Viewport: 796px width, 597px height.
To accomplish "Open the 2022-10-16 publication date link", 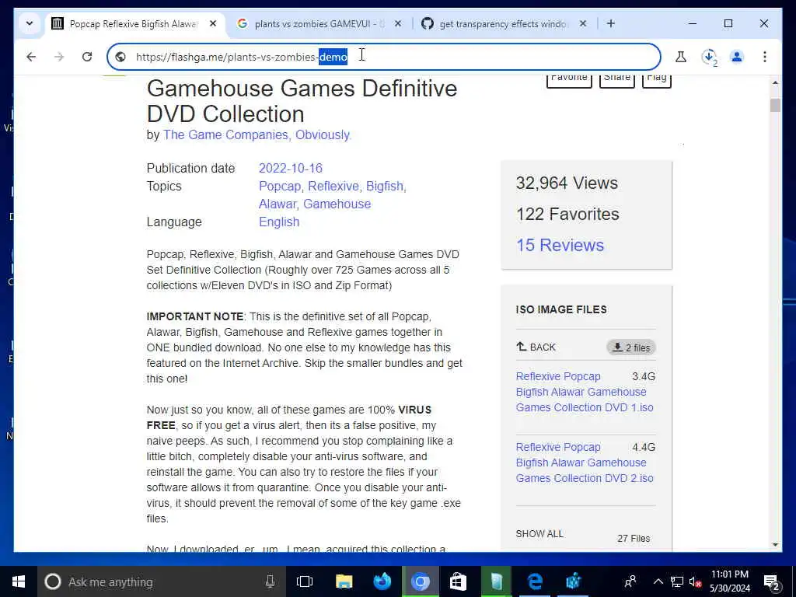I will pyautogui.click(x=291, y=168).
